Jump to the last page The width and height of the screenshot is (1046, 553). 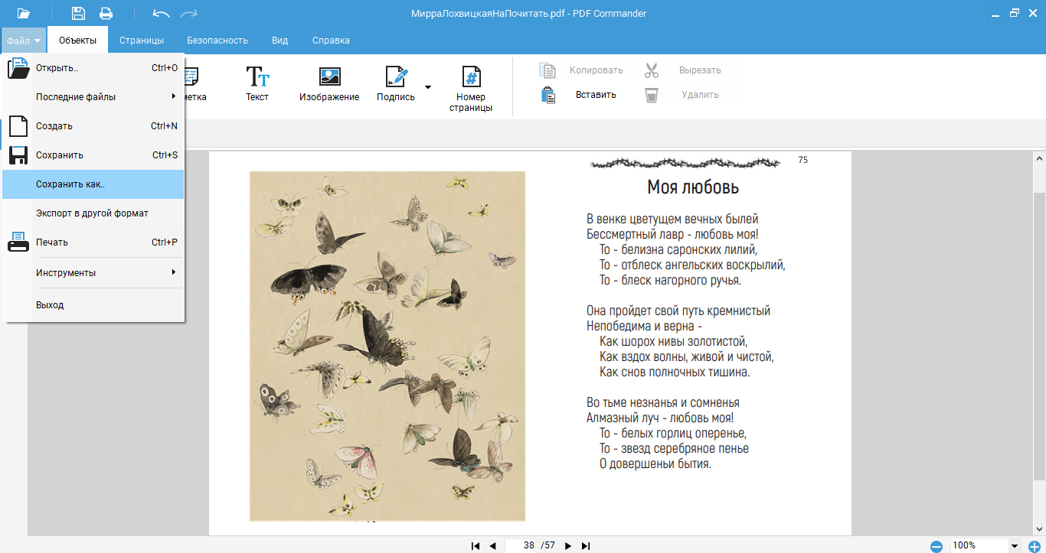coord(586,545)
